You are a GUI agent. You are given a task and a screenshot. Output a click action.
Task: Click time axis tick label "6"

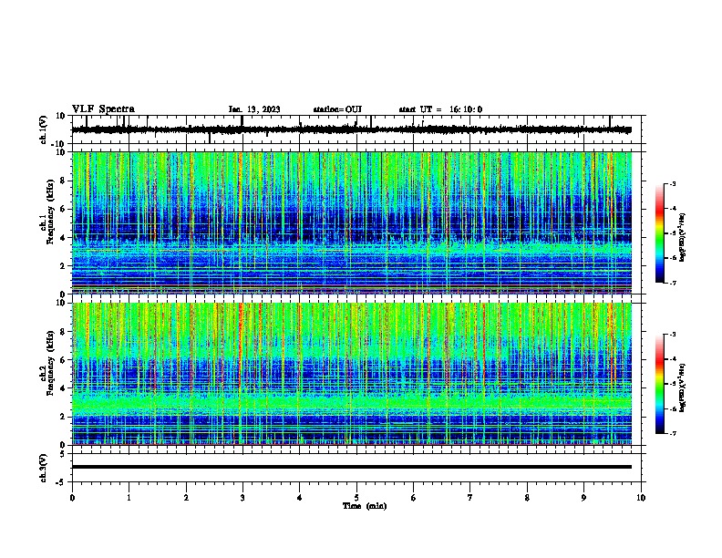click(x=414, y=498)
